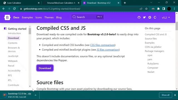Open the Bootstrap Twitter icon link
The image size is (178, 100).
tap(144, 17)
